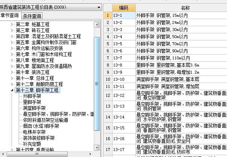Select 第十章 装饰工程 chapter
Image resolution: width=227 pixels, height=157 pixels.
(33, 73)
